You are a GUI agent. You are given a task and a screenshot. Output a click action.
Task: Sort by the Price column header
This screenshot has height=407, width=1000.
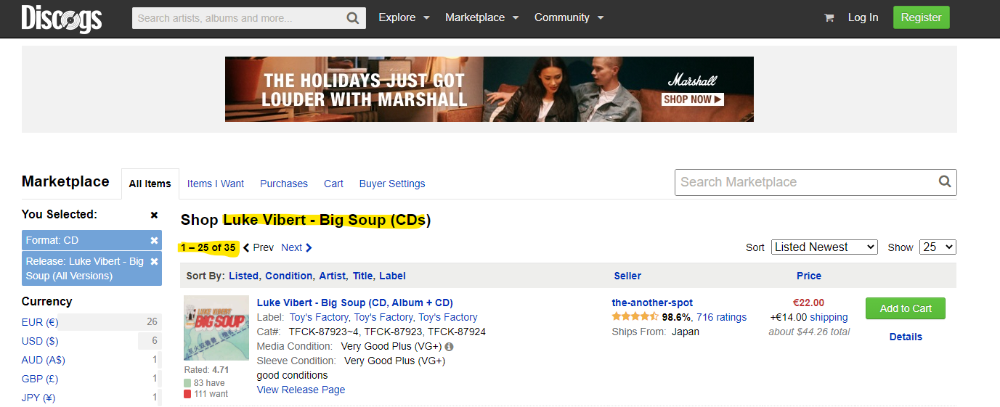(x=809, y=276)
